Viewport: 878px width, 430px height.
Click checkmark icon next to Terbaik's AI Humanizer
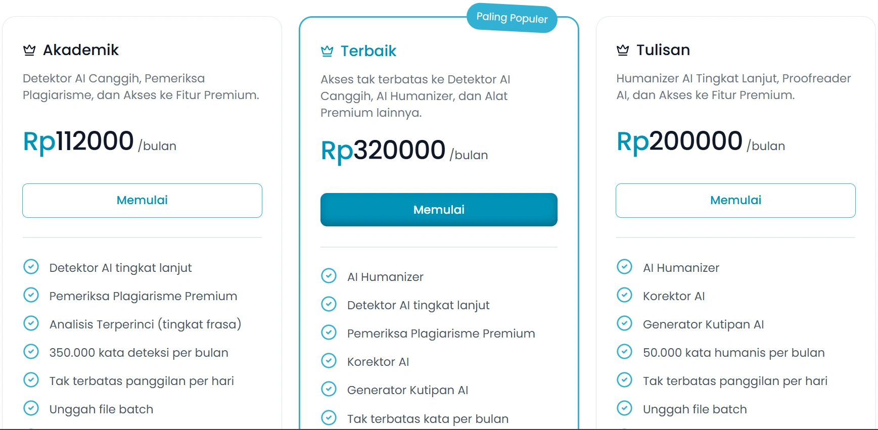coord(329,276)
